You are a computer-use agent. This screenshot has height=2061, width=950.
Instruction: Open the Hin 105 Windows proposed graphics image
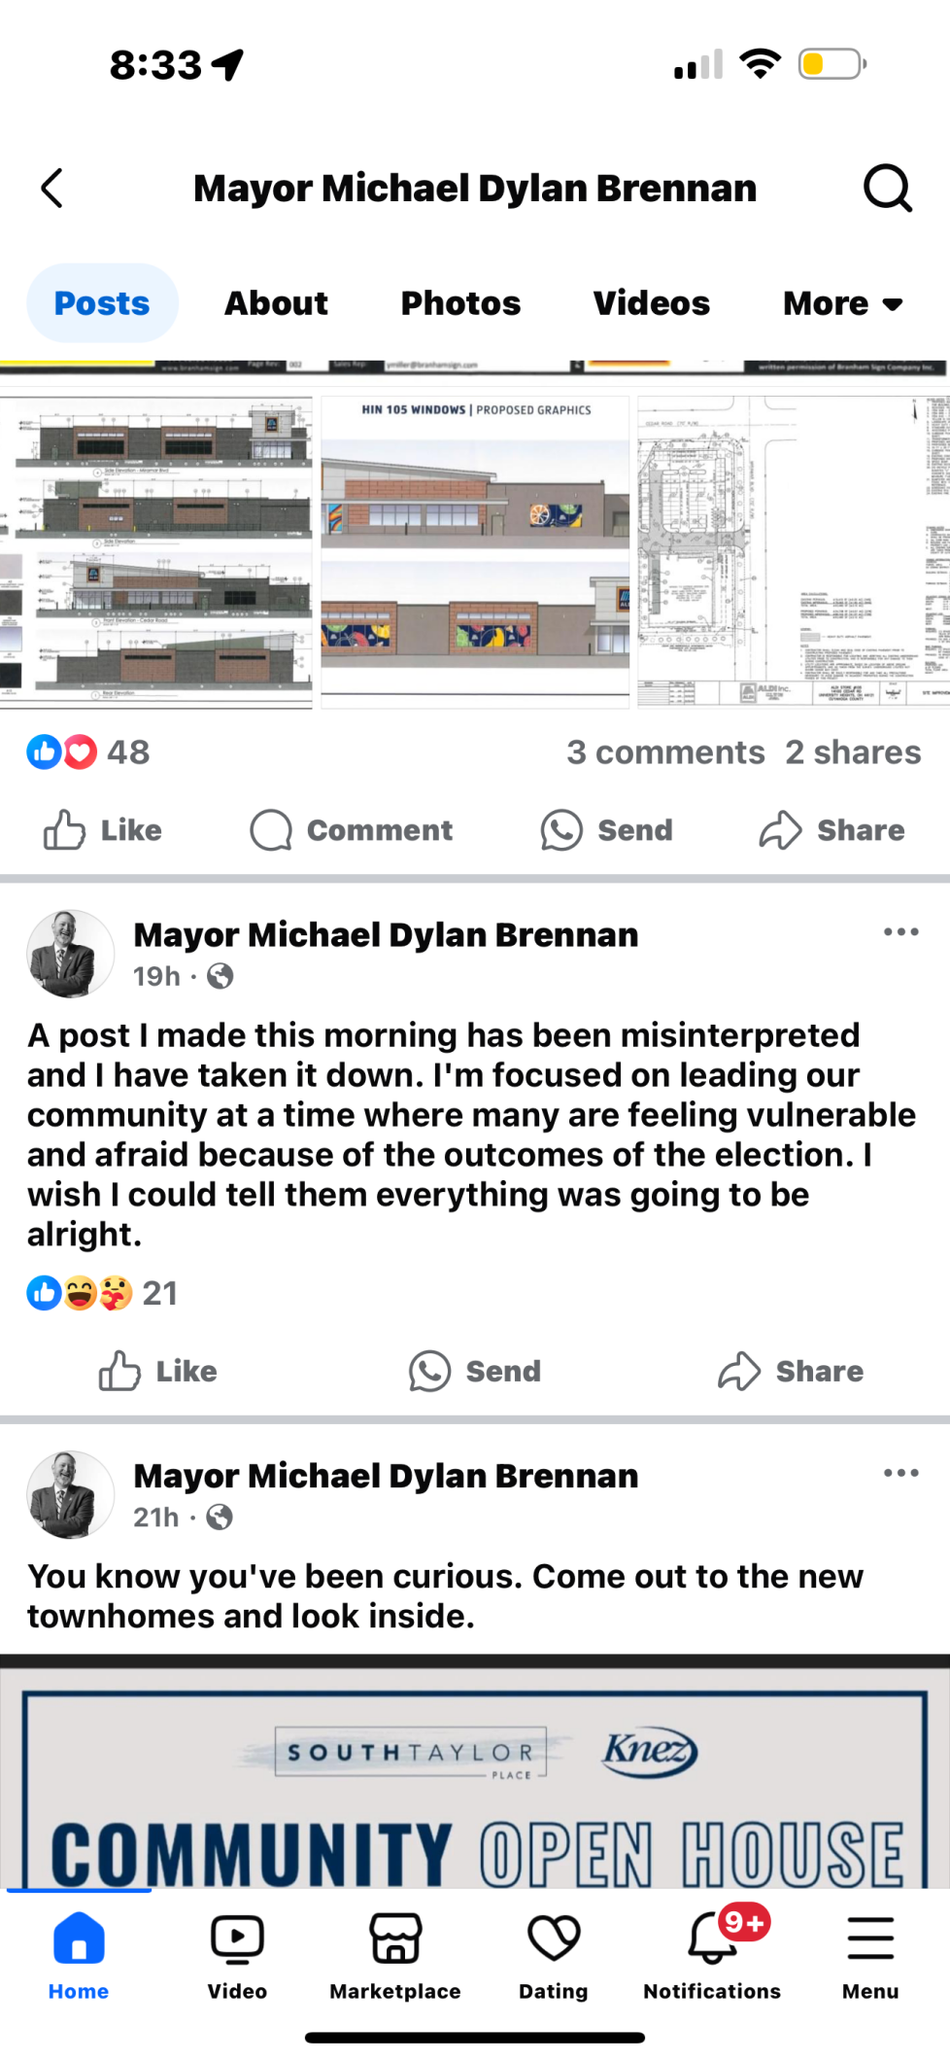[x=475, y=551]
